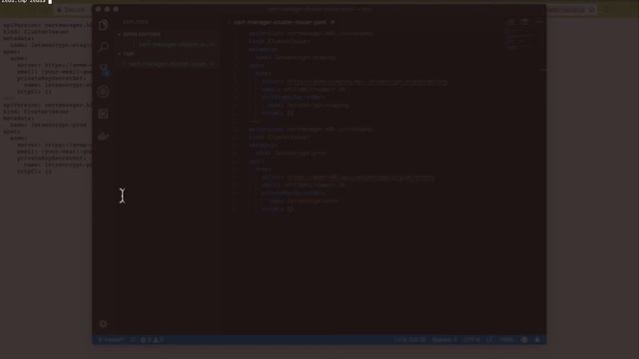
Task: Click the git branch in status bar
Action: (111, 340)
